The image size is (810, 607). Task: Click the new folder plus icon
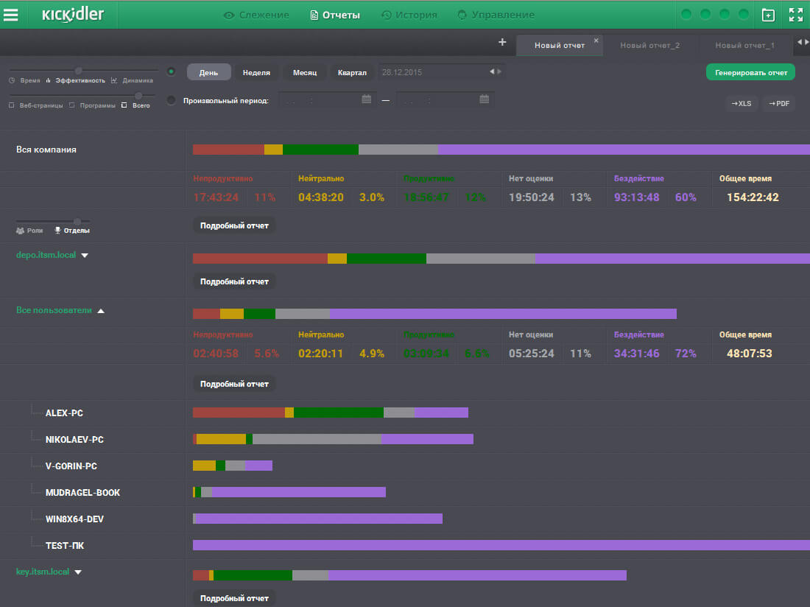click(x=768, y=15)
